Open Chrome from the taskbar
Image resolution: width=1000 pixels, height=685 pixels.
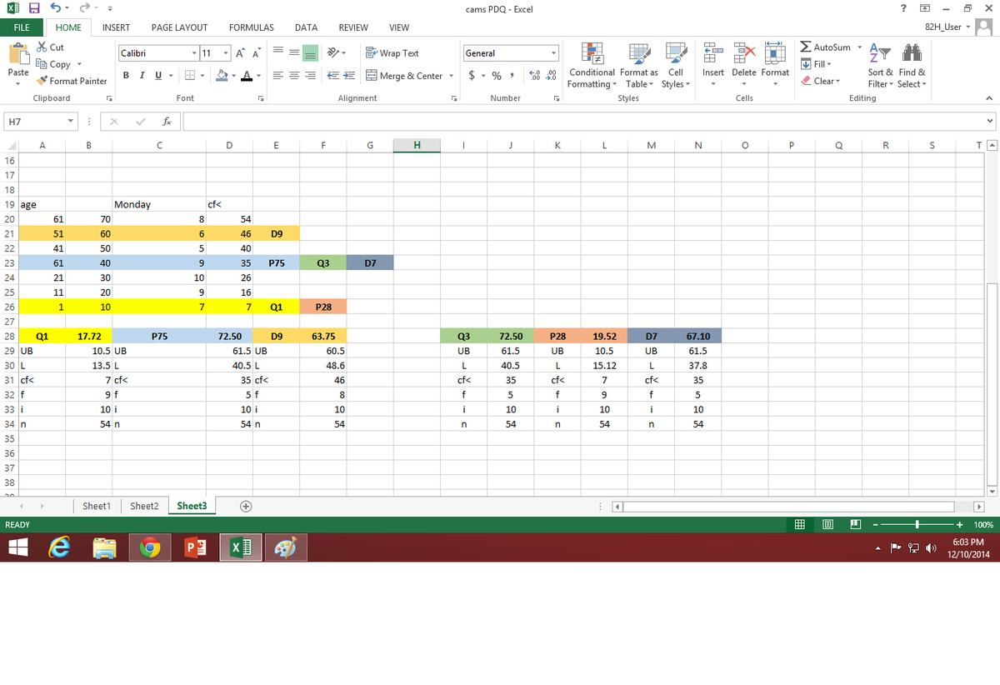[x=150, y=547]
